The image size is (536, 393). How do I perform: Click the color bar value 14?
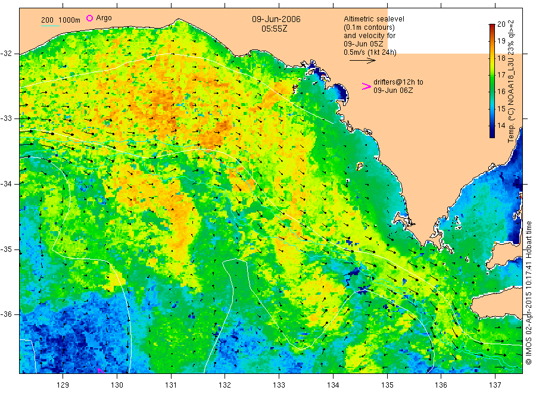[501, 126]
